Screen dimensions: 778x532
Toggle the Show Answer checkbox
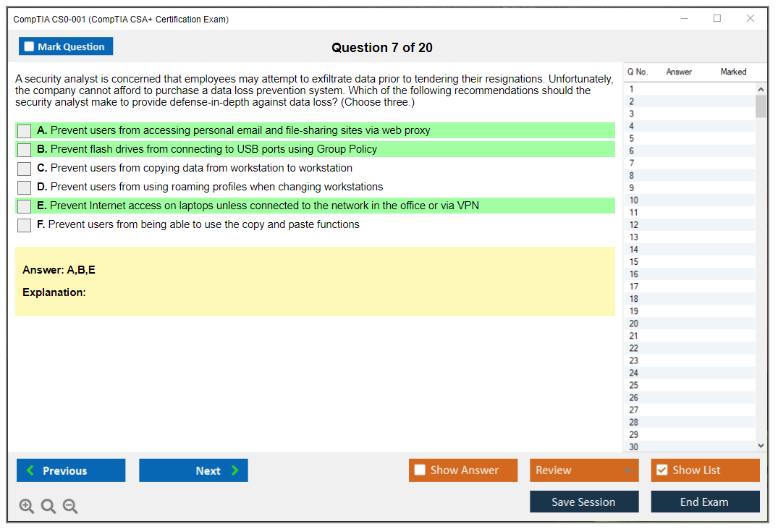pos(420,470)
